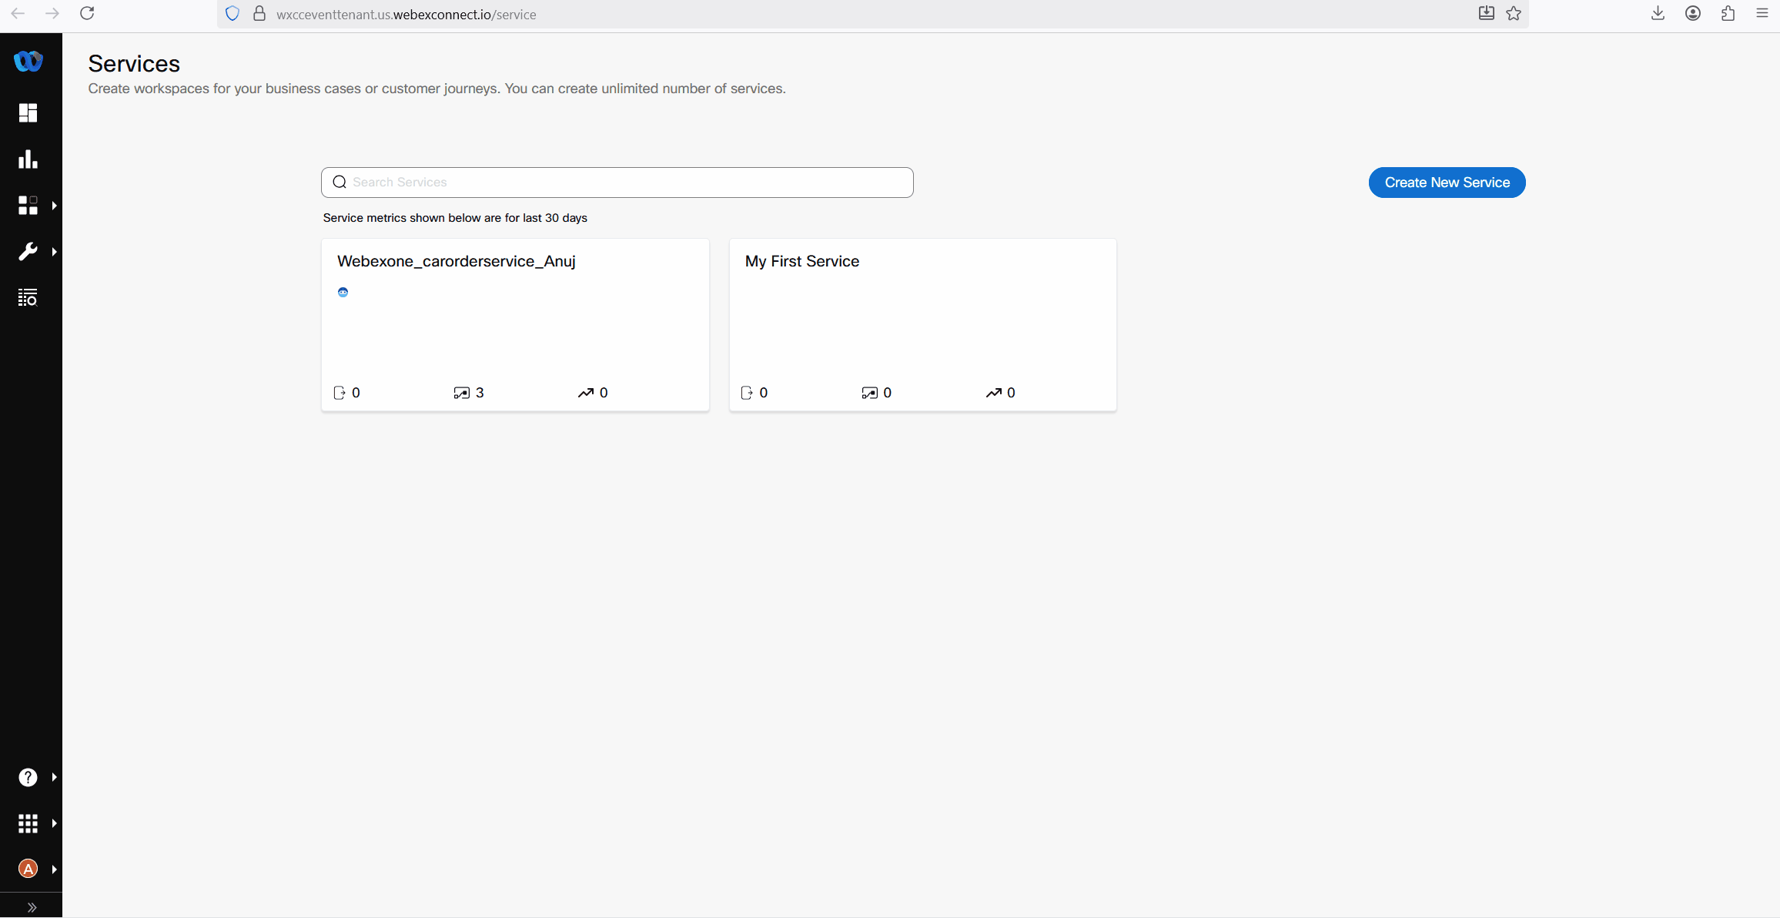Open the nine-dot app switcher icon
The height and width of the screenshot is (918, 1780).
(28, 823)
